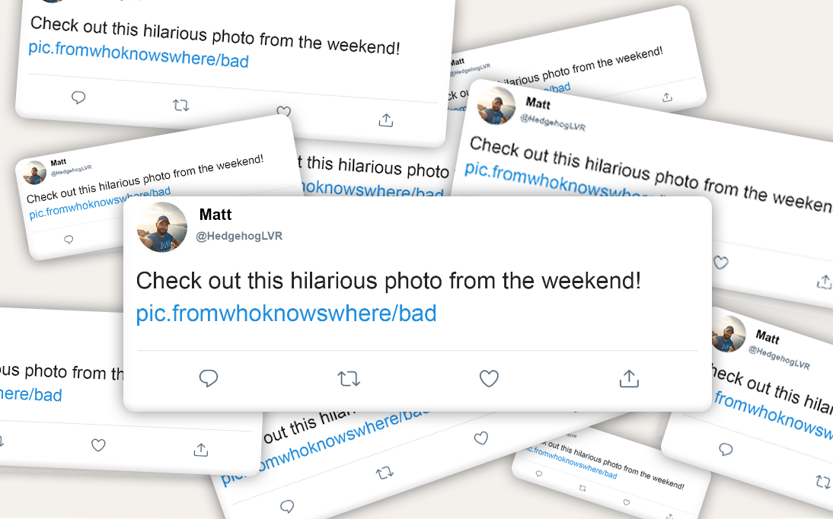Click the reply bubble on the front tweet
This screenshot has height=519, width=833.
click(x=209, y=378)
